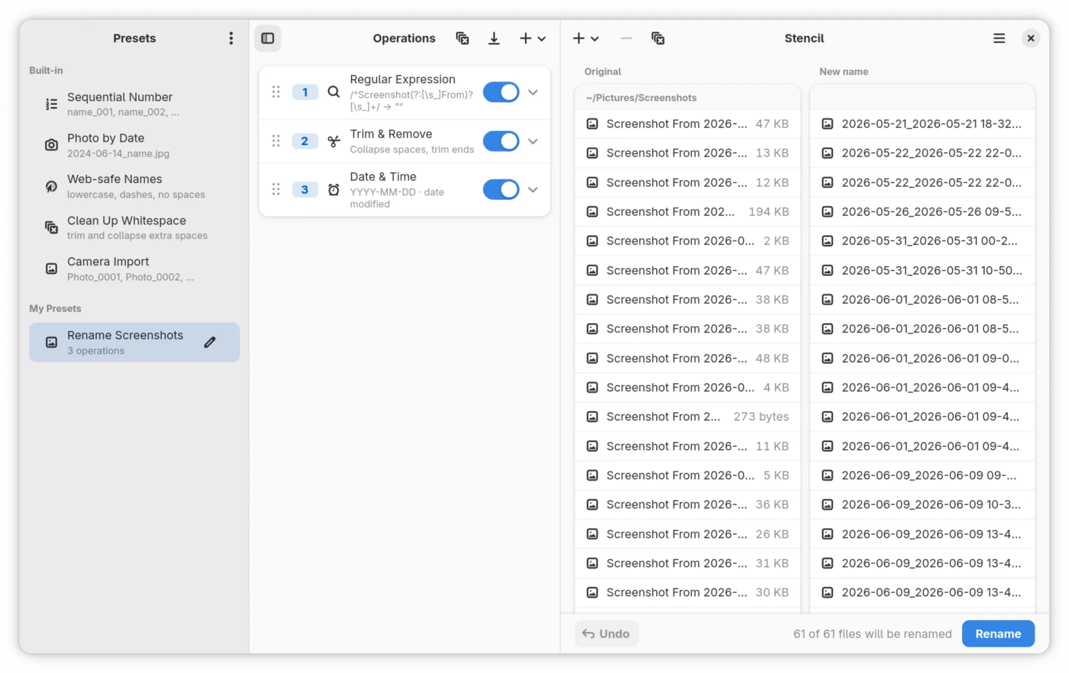Clear the file list icon
Viewport: 1069px width, 673px height.
coord(657,38)
